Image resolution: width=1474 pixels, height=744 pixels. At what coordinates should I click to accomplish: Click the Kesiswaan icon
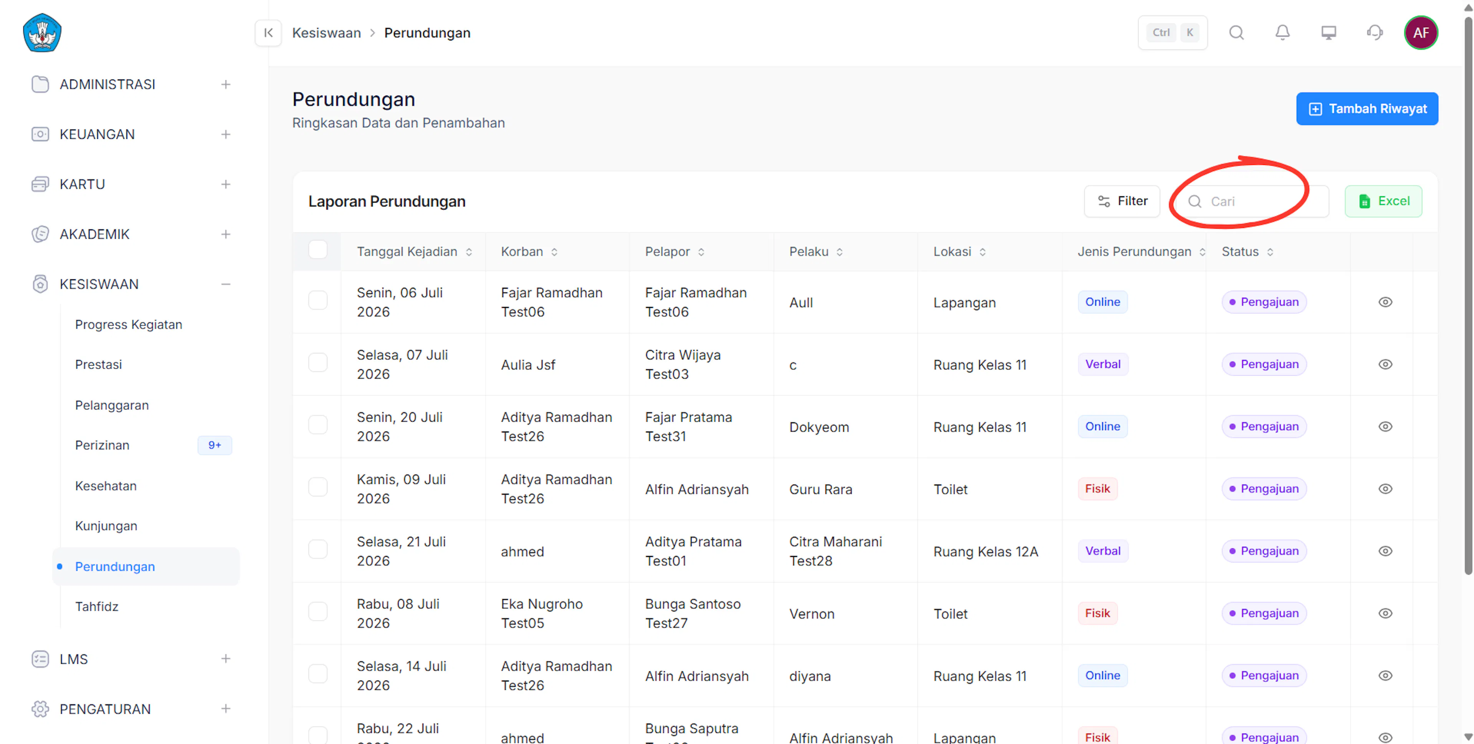tap(40, 284)
